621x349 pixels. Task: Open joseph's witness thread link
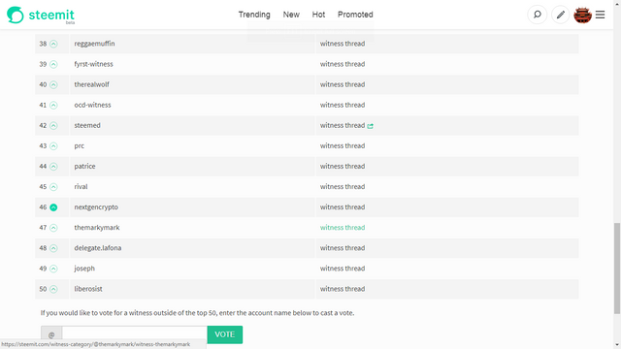pyautogui.click(x=343, y=269)
